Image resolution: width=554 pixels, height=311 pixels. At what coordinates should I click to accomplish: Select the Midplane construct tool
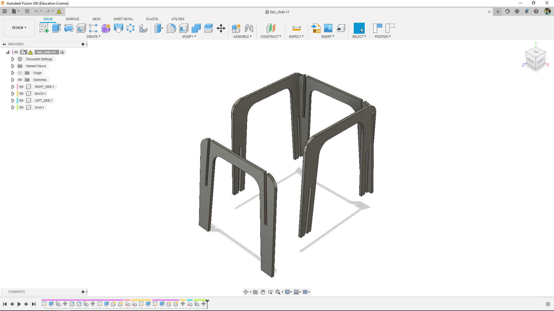point(271,28)
